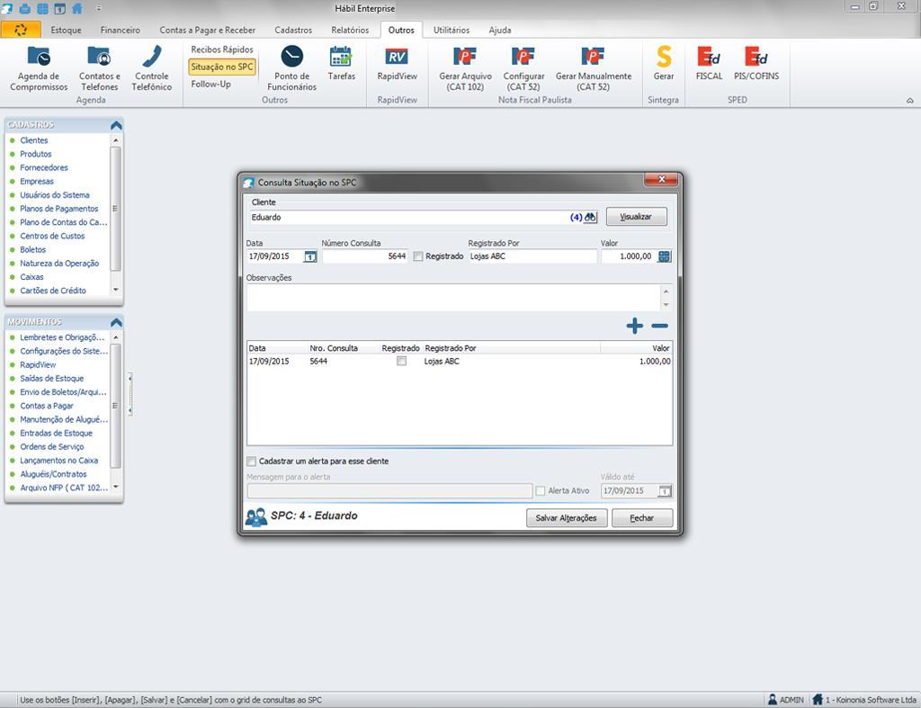Click Sintegra Gerar icon
Image resolution: width=921 pixels, height=708 pixels.
(x=664, y=64)
